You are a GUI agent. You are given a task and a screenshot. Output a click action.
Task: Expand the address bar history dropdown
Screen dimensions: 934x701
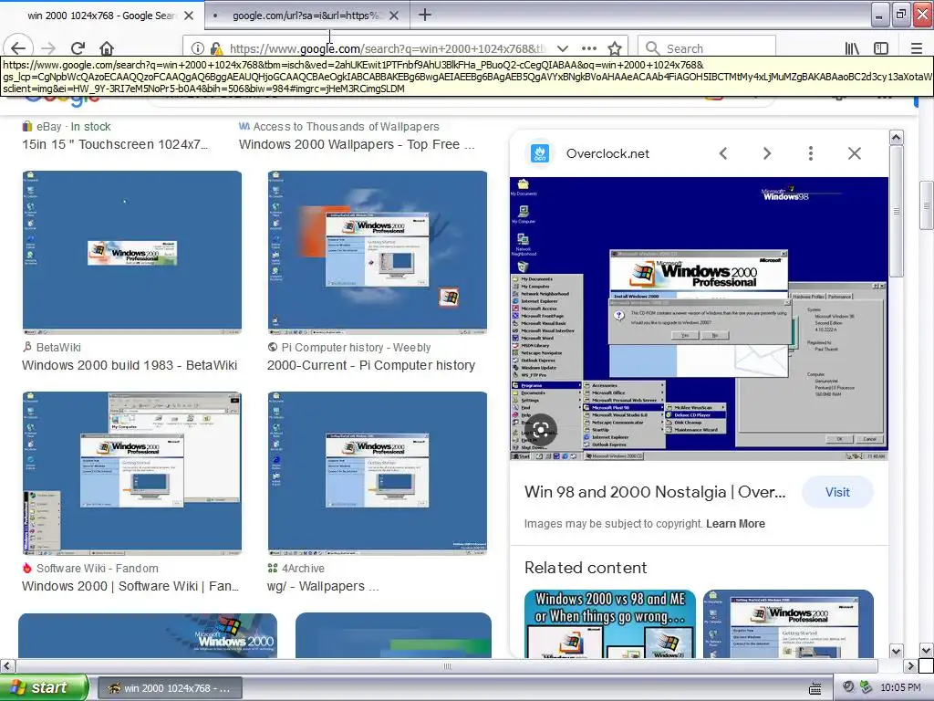pos(562,48)
